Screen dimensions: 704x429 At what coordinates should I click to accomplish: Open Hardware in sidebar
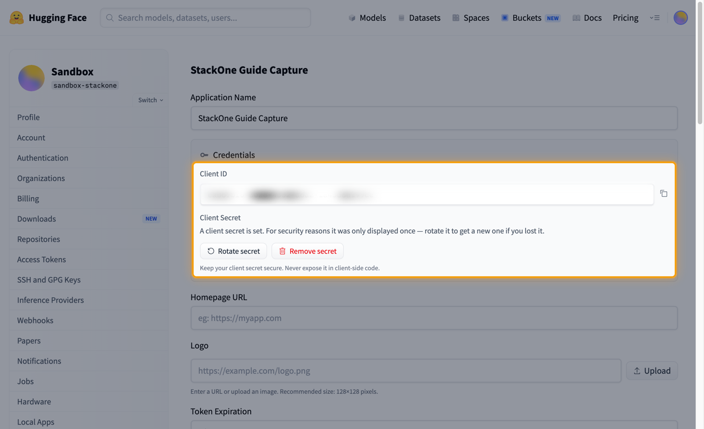point(89,402)
